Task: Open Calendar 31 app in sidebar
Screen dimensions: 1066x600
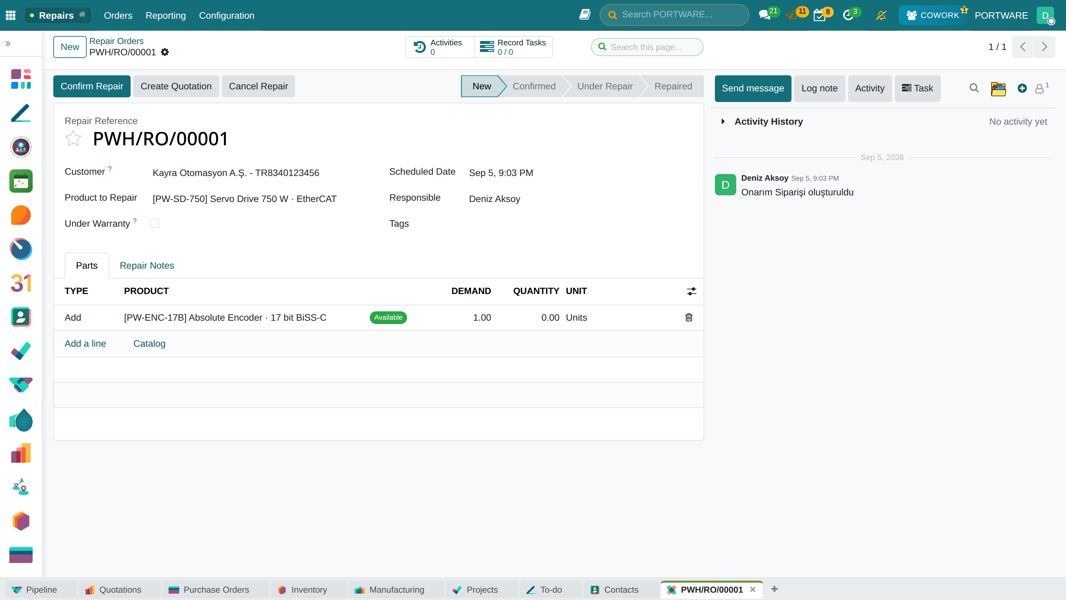Action: pyautogui.click(x=21, y=283)
